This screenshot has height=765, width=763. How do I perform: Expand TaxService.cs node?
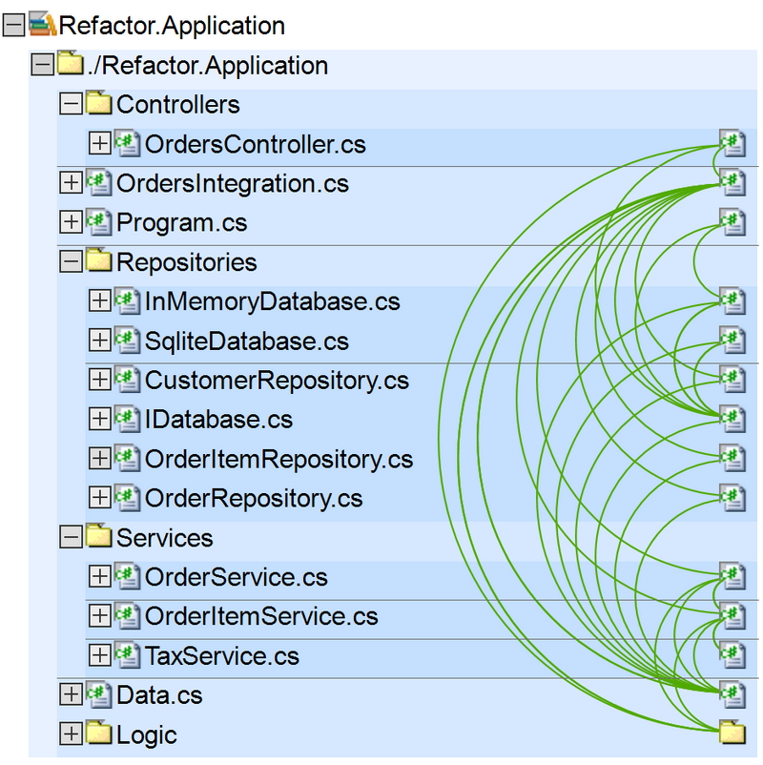(x=99, y=655)
